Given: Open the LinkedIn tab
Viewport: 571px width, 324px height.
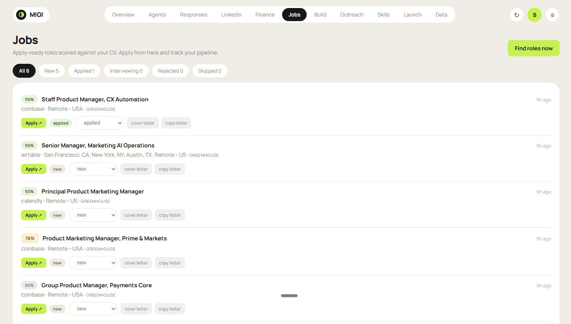Looking at the screenshot, I should point(231,15).
